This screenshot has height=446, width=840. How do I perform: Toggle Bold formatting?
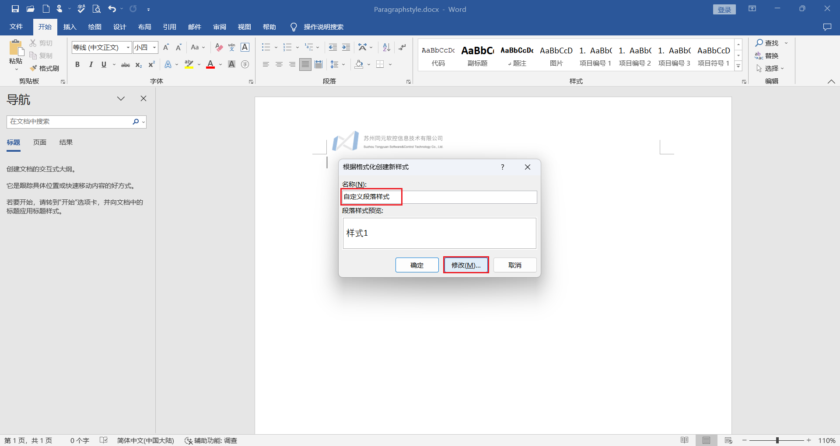(x=77, y=65)
